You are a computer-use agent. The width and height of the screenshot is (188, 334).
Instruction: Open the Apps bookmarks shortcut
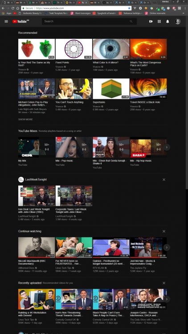point(7,13)
